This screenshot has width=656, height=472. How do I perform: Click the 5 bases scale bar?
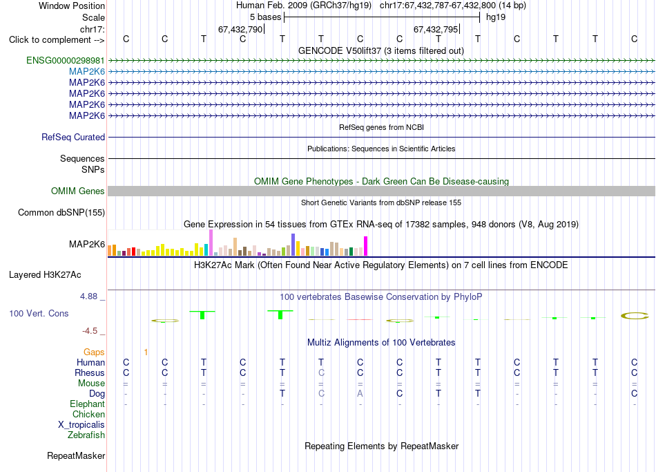pos(382,17)
